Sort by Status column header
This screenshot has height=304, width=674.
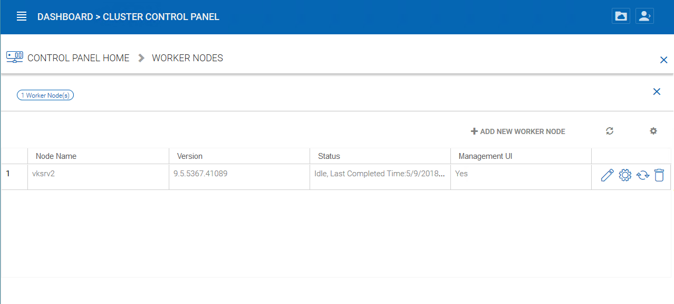pos(380,156)
